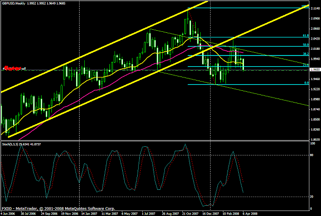Select the 1.9460 price axis label
The width and height of the screenshot is (321, 216).
click(x=315, y=79)
